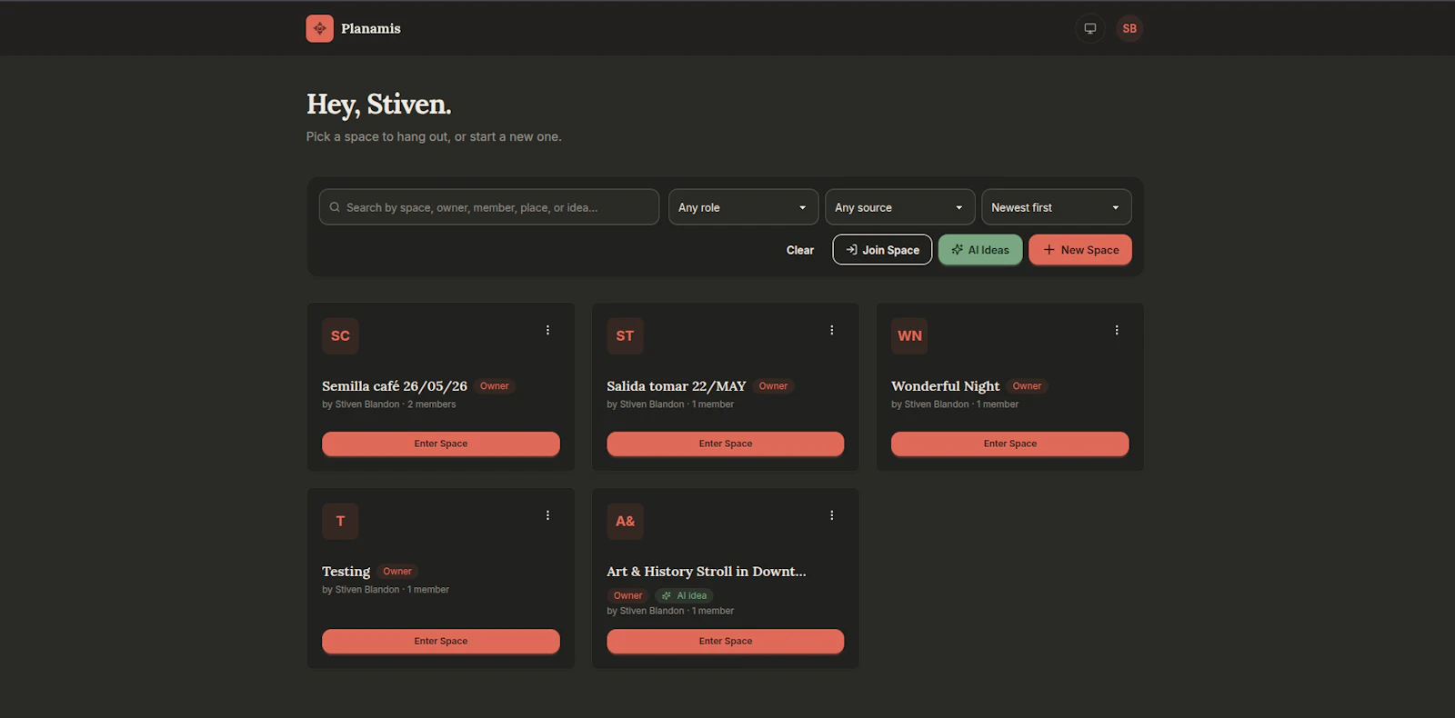Image resolution: width=1455 pixels, height=718 pixels.
Task: Click Owner badge on Testing card
Action: tap(397, 572)
